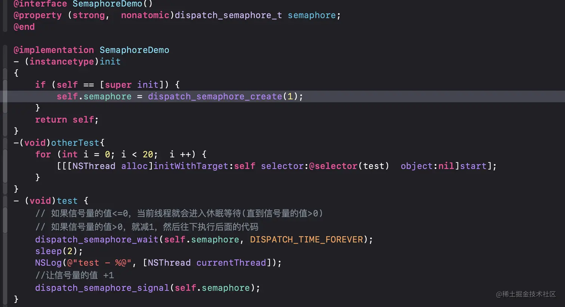The image size is (565, 307).
Task: Select the super keyword
Action: coord(118,85)
